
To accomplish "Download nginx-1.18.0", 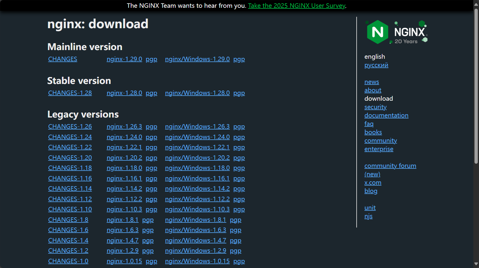I will pyautogui.click(x=124, y=168).
